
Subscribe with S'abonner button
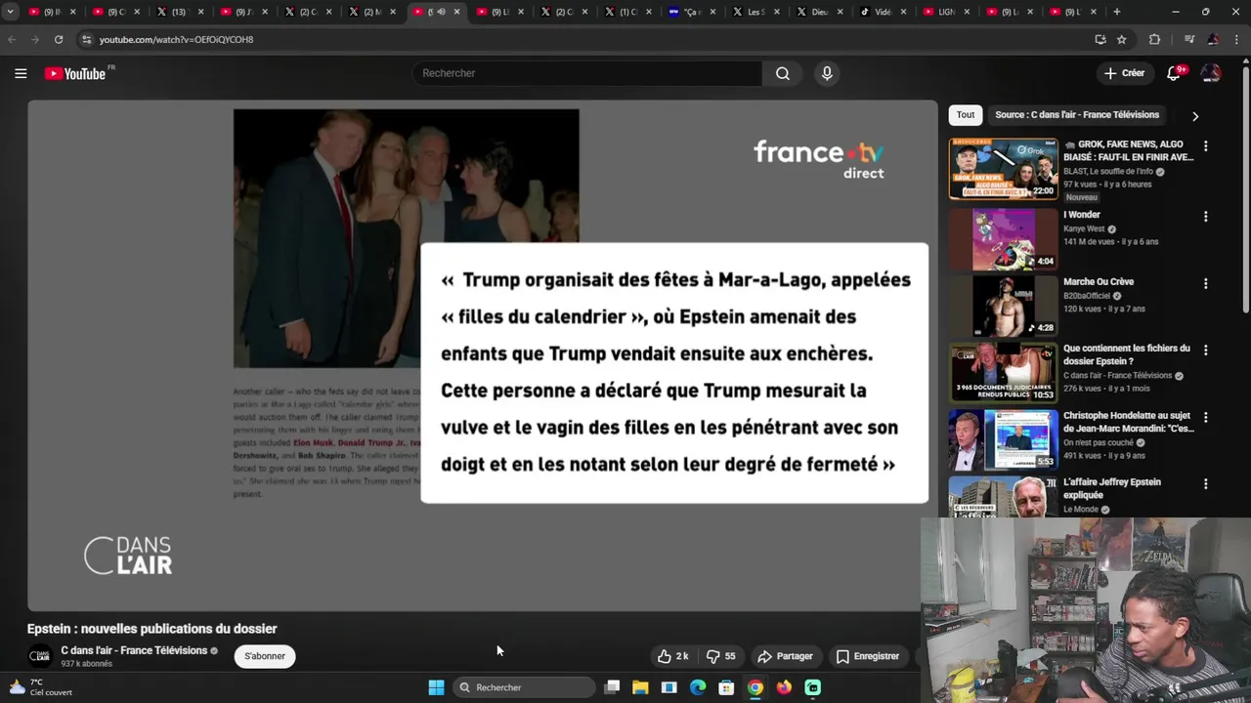pos(265,656)
